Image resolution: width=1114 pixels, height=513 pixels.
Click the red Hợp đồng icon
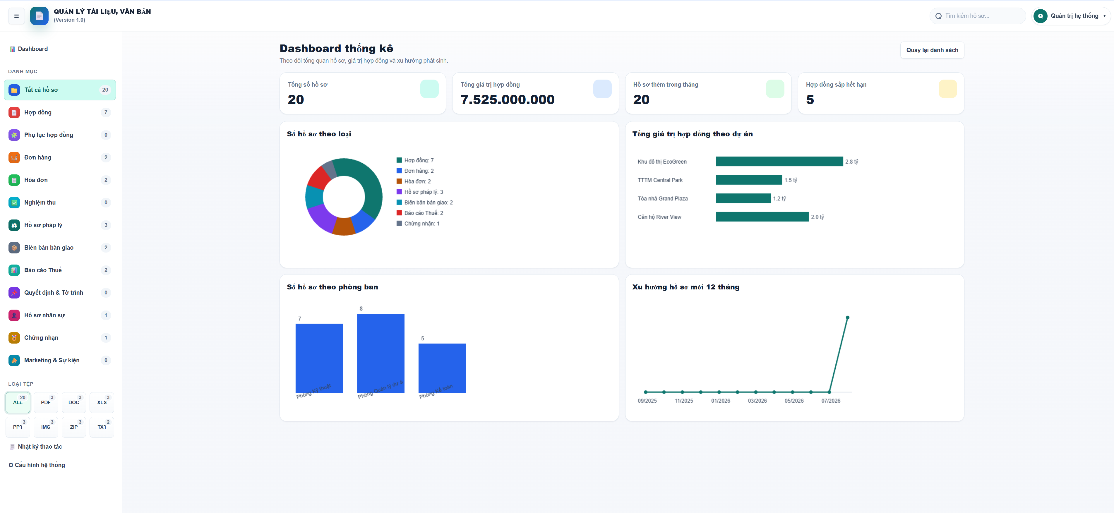tap(14, 112)
